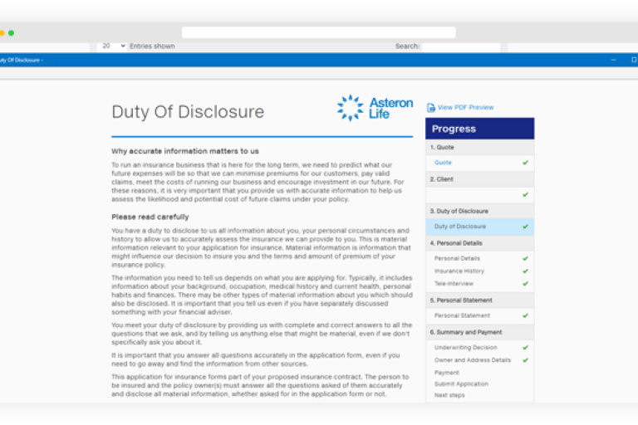Open the entries shown count dropdown

111,46
